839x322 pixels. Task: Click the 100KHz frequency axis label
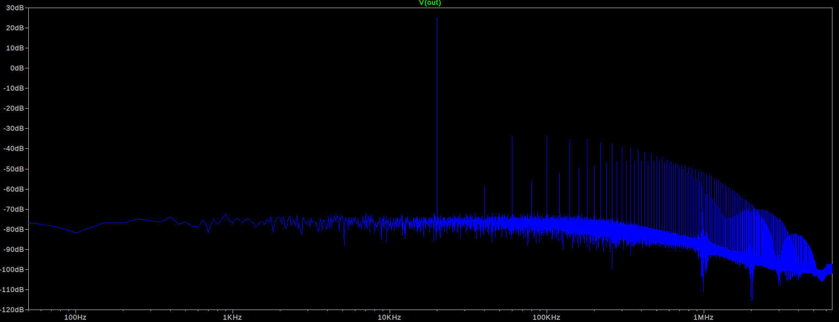click(x=546, y=317)
